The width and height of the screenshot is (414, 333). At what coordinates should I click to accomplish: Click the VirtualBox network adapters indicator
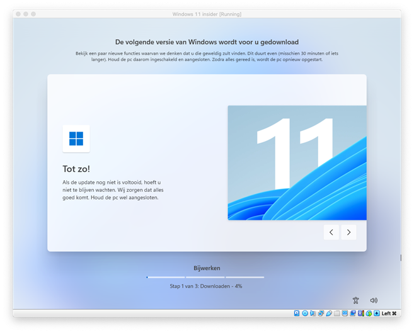click(x=321, y=313)
